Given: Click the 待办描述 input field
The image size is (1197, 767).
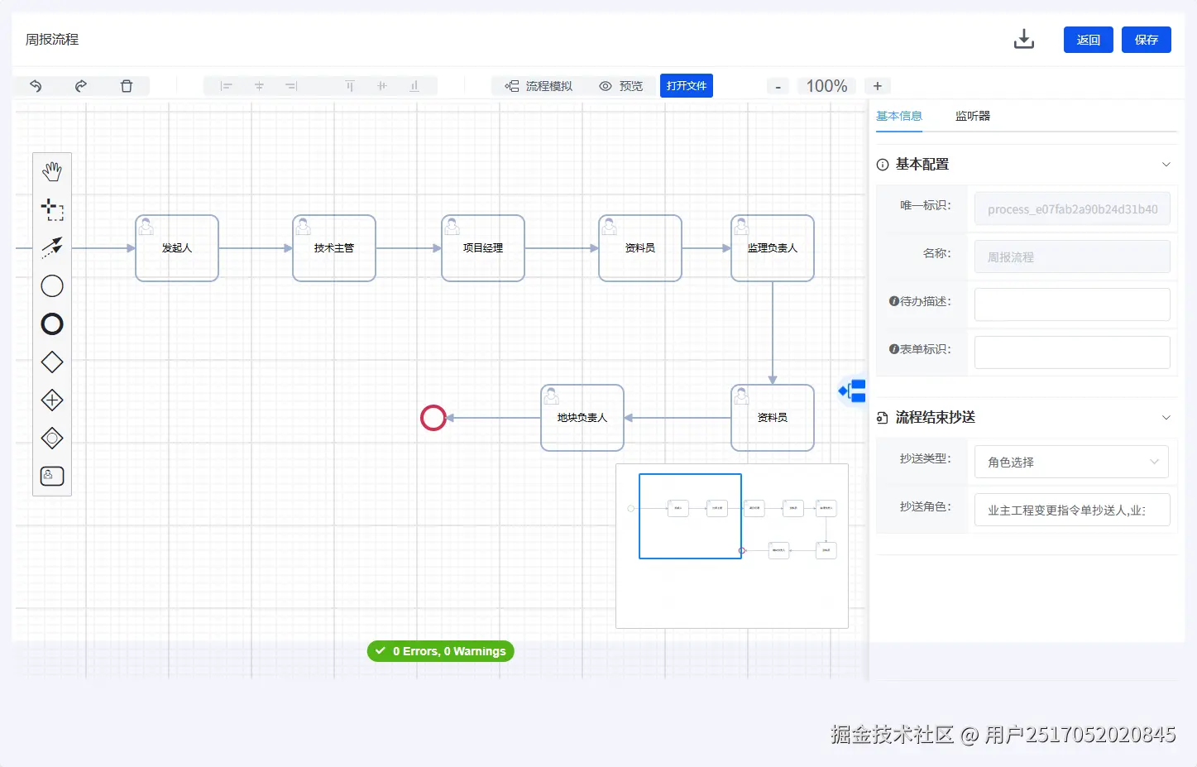Looking at the screenshot, I should coord(1071,304).
